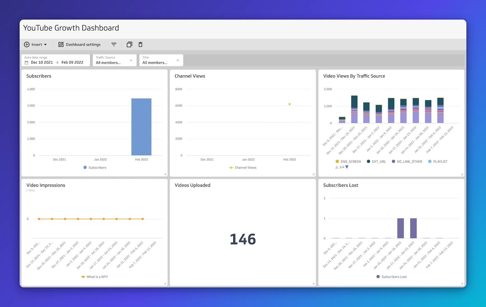
Task: Select the Video Impressions widget title
Action: tap(46, 185)
